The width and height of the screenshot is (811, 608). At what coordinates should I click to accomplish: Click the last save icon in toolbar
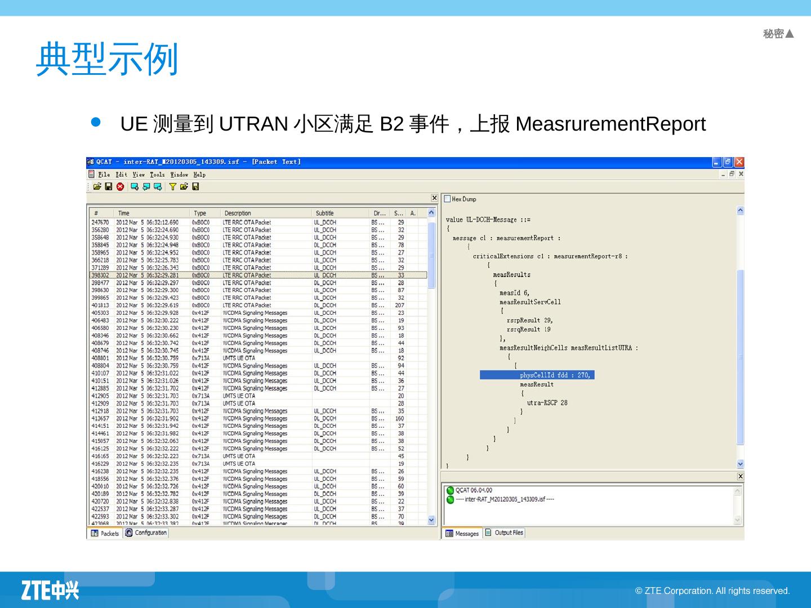tap(195, 187)
